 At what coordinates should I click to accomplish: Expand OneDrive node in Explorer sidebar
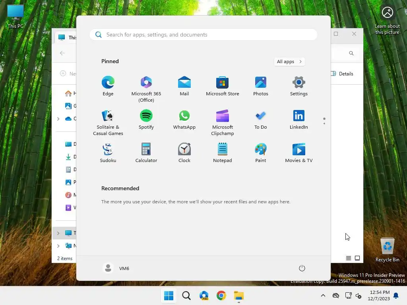pyautogui.click(x=58, y=119)
